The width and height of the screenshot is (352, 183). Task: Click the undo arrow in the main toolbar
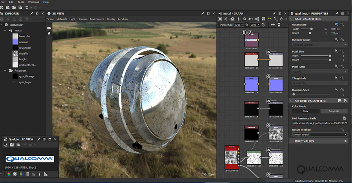(x=27, y=7)
